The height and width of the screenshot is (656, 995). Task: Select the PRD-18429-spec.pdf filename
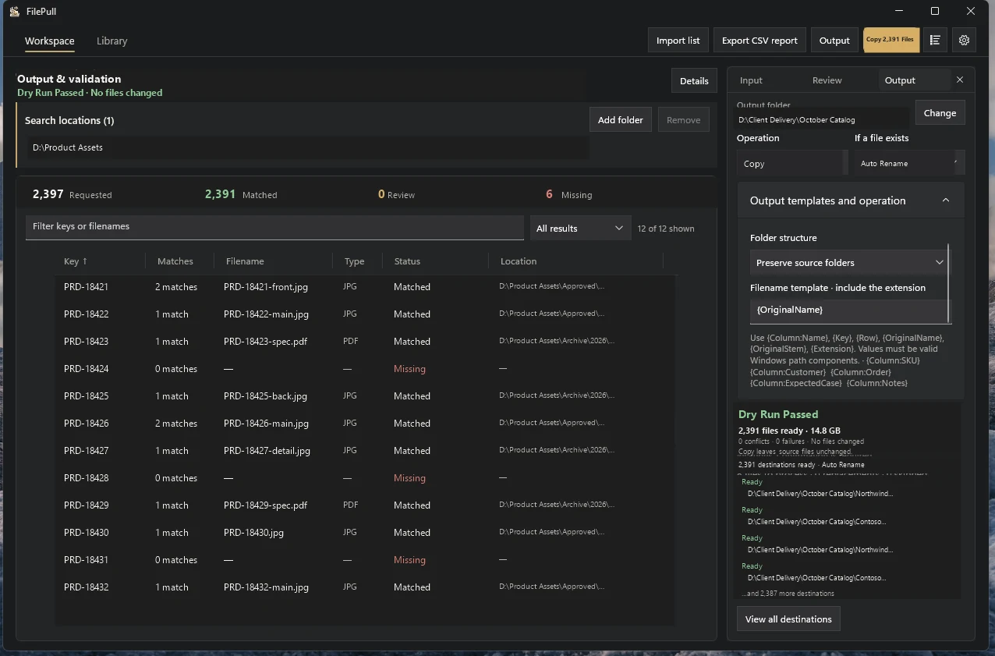[265, 505]
